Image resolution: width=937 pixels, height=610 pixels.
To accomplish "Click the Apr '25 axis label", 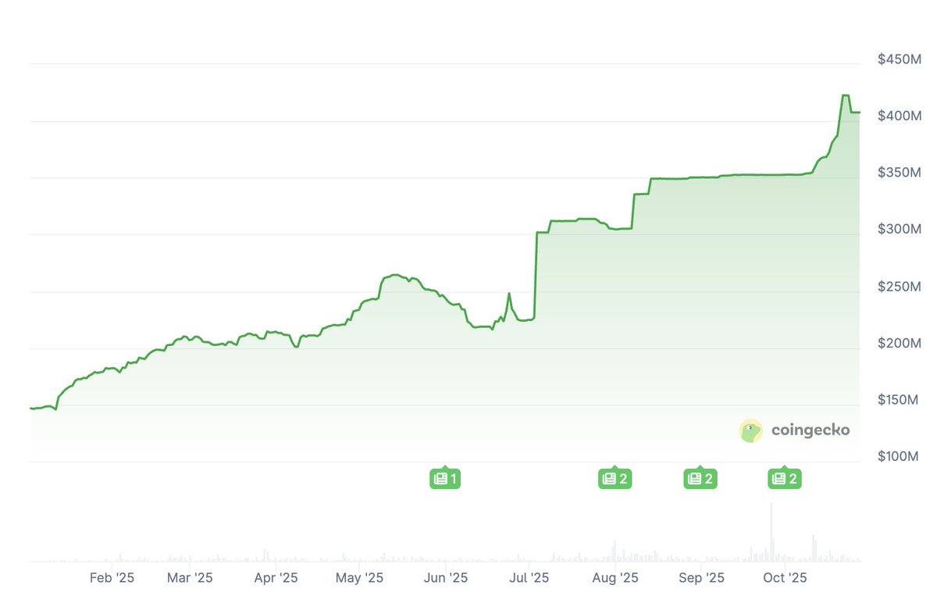I will tap(276, 578).
